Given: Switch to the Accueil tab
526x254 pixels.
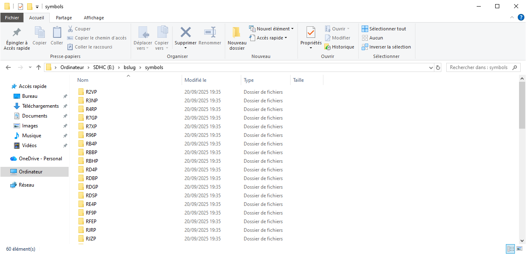Looking at the screenshot, I should click(37, 18).
